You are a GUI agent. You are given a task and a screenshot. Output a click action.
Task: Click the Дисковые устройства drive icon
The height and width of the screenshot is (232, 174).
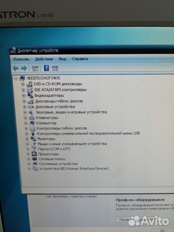tap(31, 107)
